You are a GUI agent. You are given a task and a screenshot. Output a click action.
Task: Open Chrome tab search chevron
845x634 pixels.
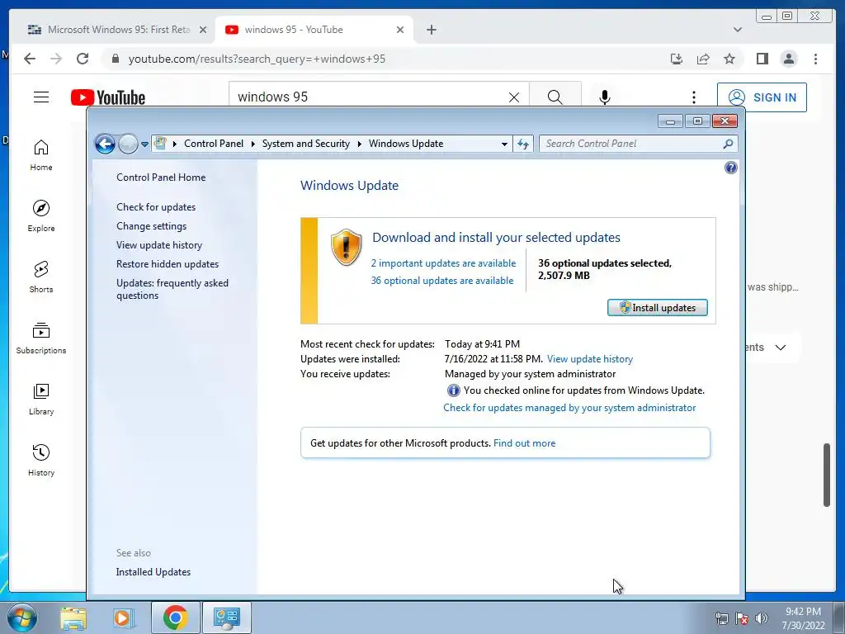[737, 30]
